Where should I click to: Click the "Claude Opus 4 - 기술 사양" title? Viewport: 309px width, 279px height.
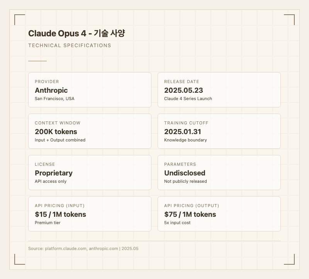(76, 34)
